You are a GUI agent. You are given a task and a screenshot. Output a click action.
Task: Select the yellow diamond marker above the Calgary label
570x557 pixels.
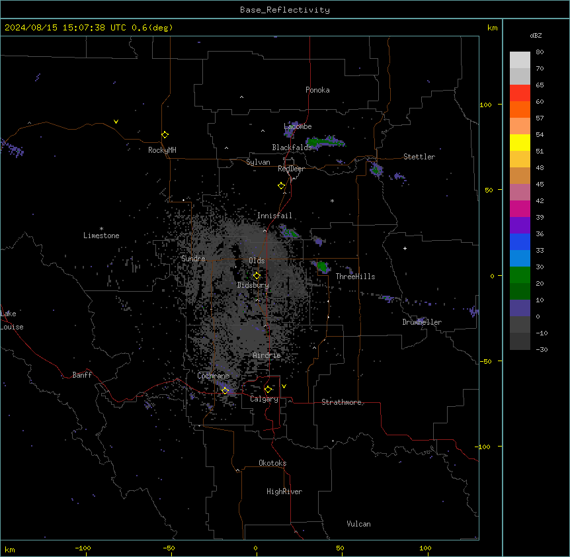(x=268, y=390)
